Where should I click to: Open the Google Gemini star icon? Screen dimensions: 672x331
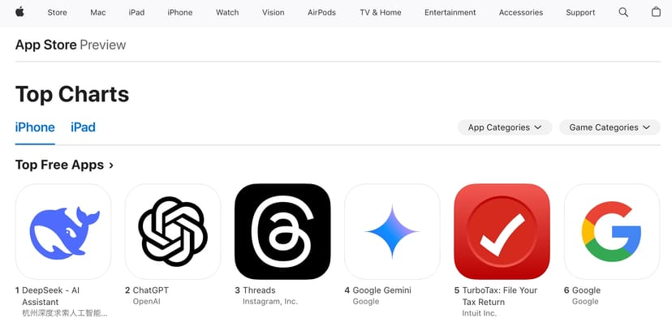pos(392,232)
